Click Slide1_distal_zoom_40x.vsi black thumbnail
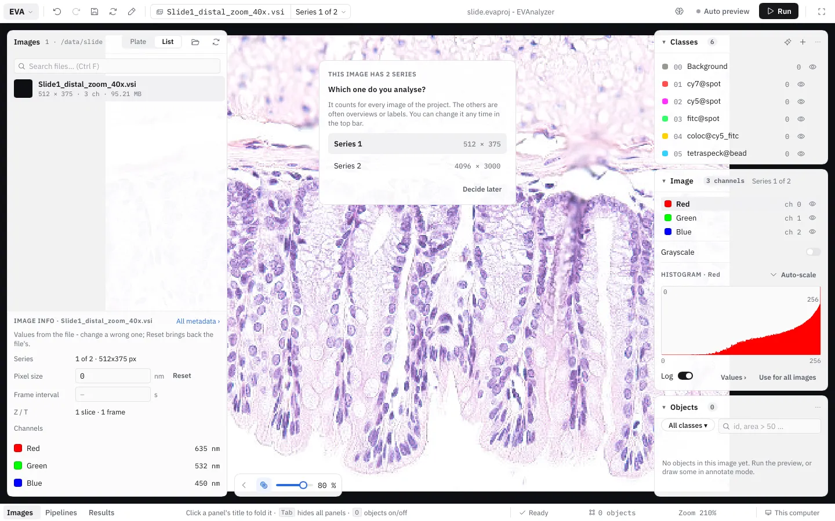The height and width of the screenshot is (521, 835). click(23, 89)
